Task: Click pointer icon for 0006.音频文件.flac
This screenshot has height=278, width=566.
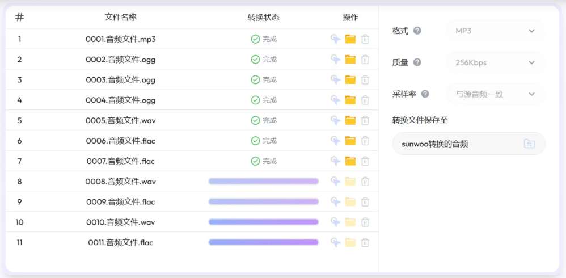Action: click(x=336, y=141)
